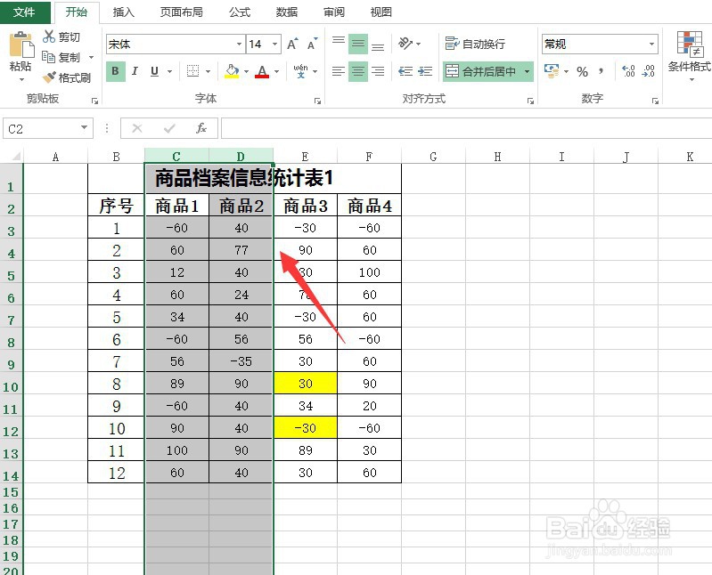Click the Name Box C2
The width and height of the screenshot is (712, 575).
click(x=41, y=129)
